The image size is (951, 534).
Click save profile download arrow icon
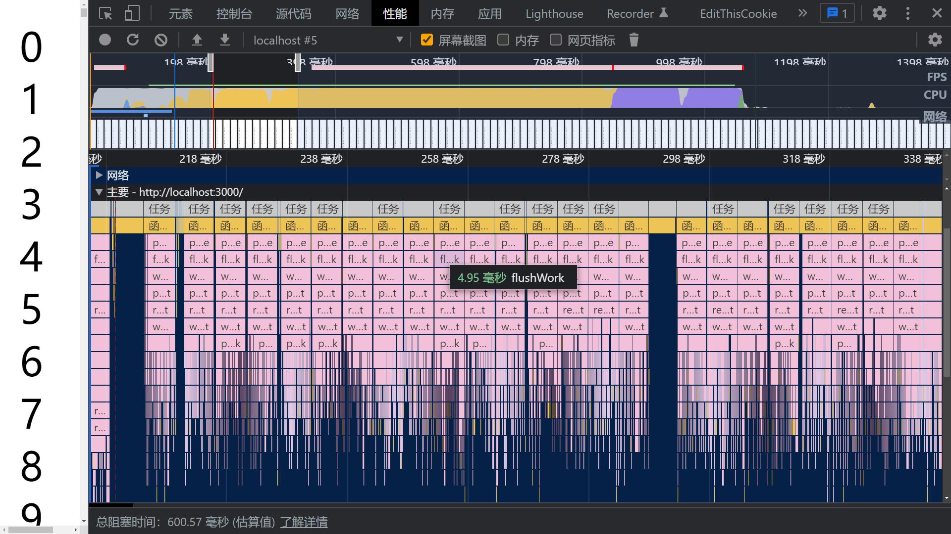[225, 40]
